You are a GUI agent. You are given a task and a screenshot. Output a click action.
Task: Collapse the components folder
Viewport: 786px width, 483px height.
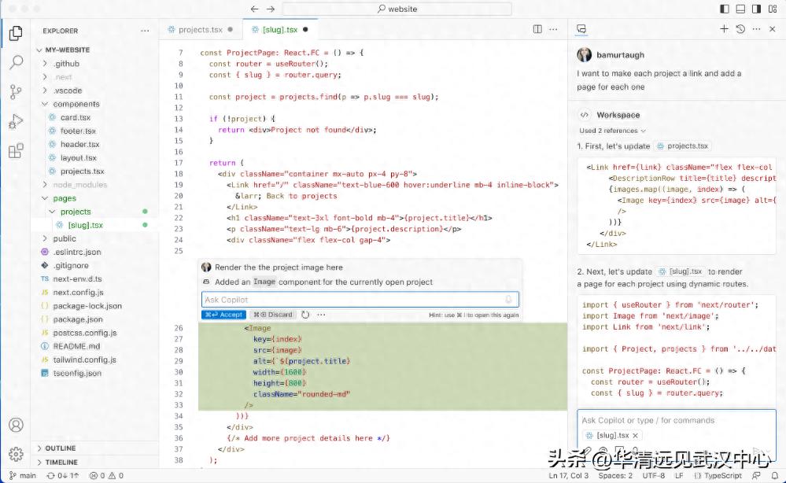coord(76,104)
